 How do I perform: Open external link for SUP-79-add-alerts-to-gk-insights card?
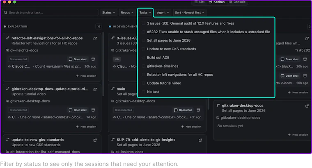pos(200,140)
